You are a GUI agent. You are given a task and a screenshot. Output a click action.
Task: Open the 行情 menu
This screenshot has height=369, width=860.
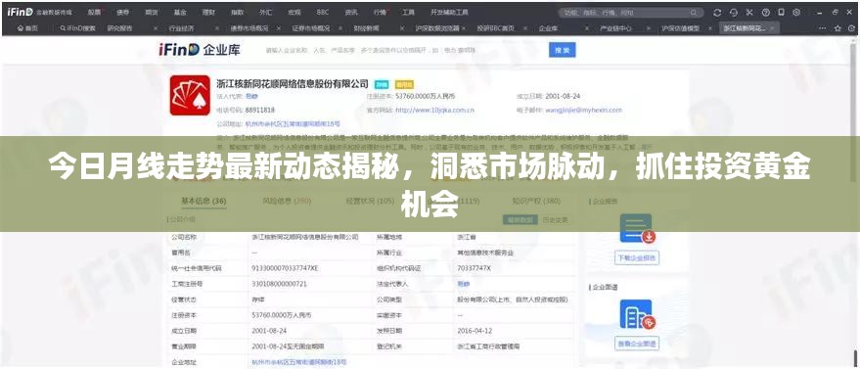coord(380,12)
